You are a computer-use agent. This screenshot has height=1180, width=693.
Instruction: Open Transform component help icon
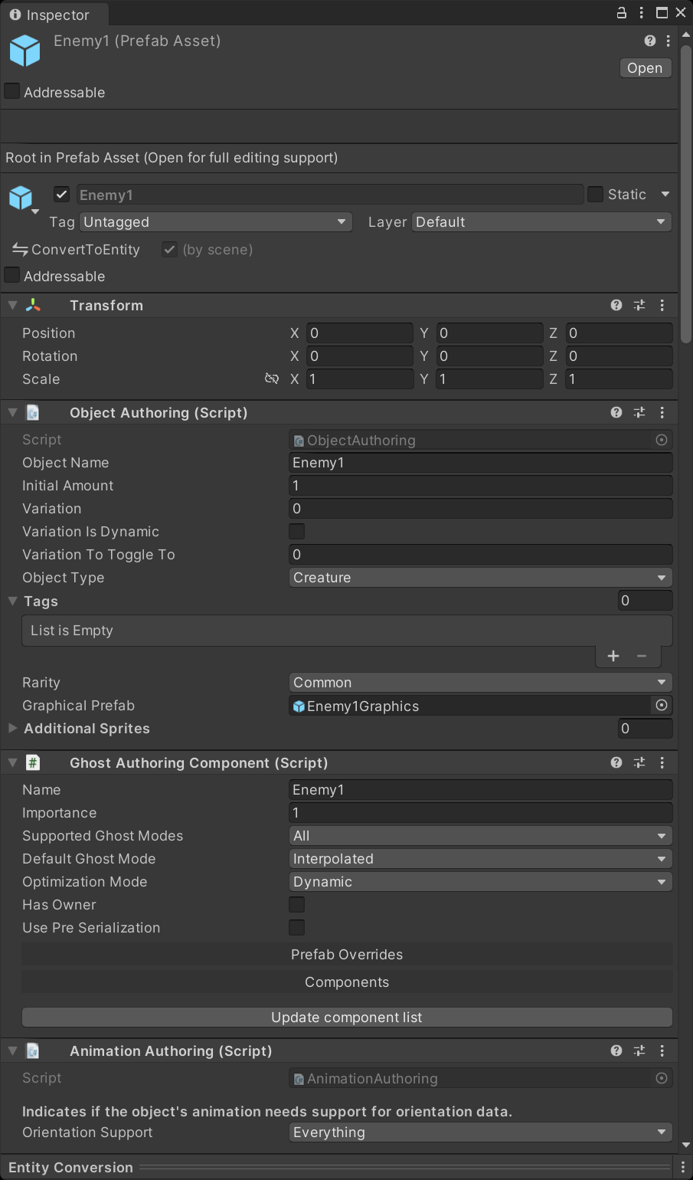616,305
